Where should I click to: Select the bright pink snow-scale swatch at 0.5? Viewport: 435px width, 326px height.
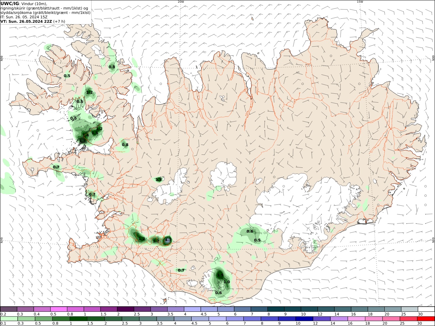click(58, 309)
